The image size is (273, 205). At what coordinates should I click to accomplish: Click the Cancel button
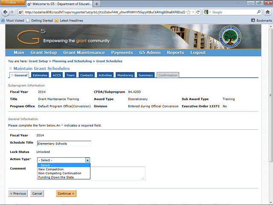coord(37,193)
